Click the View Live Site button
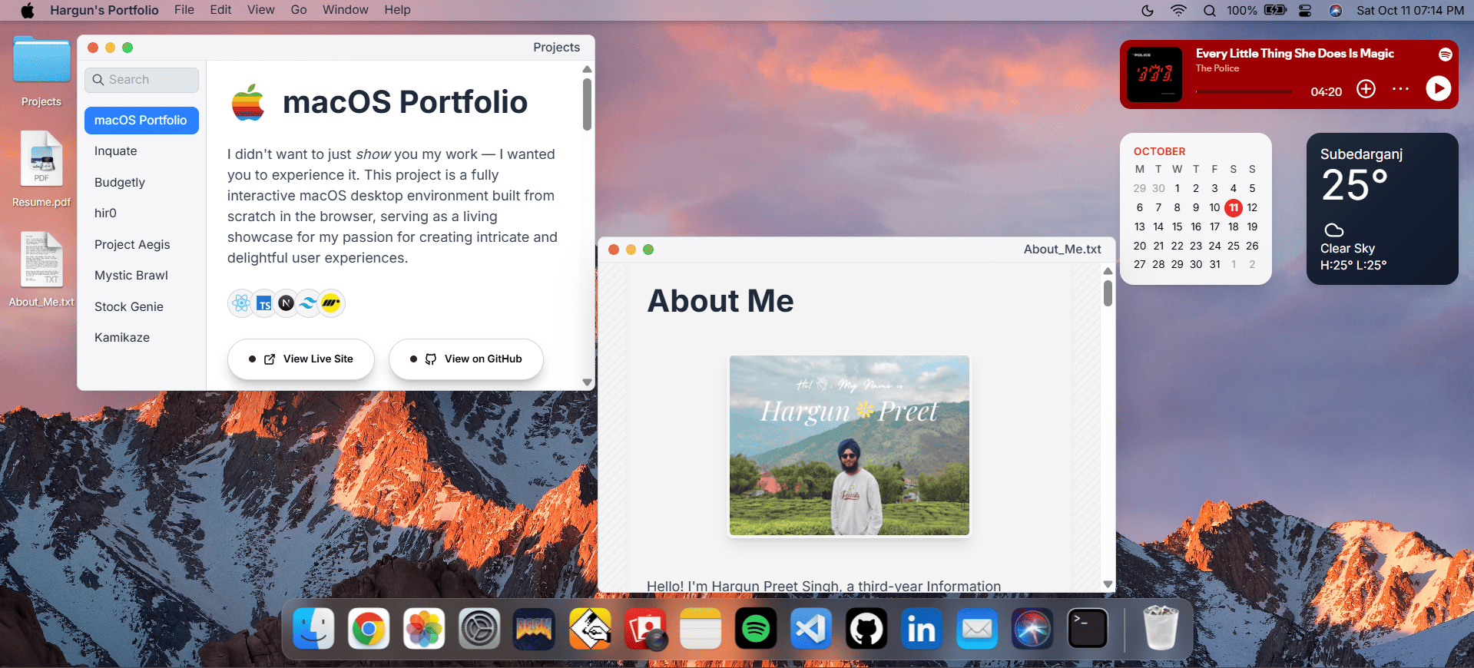 301,359
